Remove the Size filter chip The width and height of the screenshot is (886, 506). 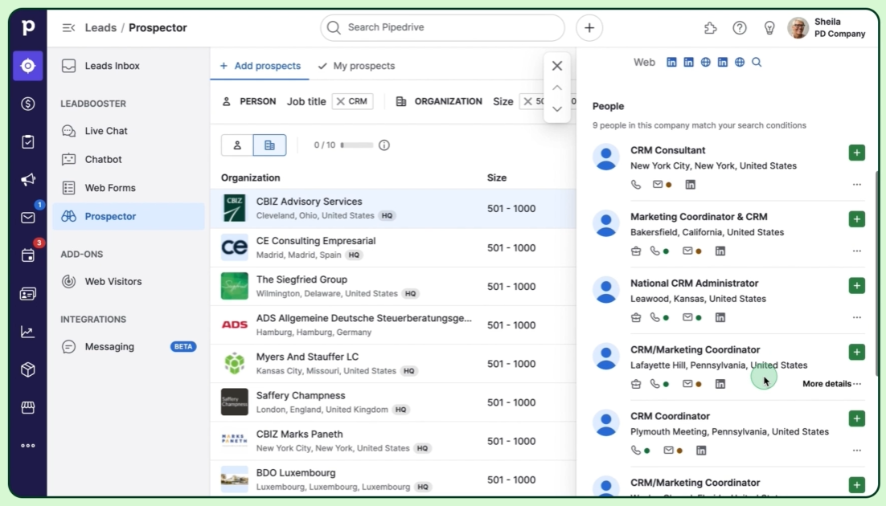527,102
